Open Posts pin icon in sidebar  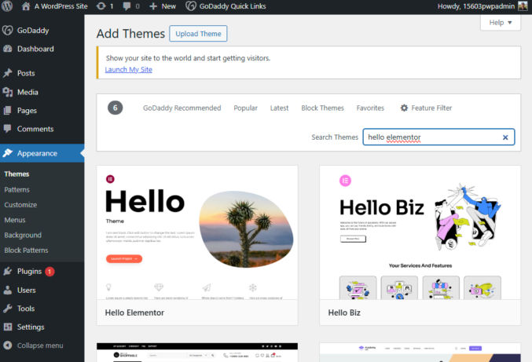[x=7, y=73]
